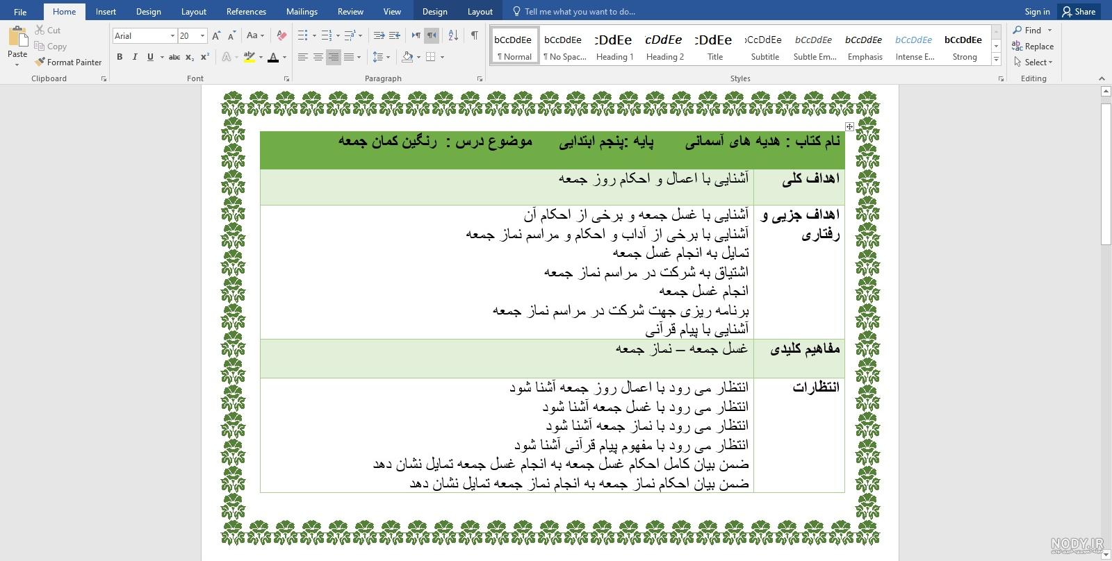1112x561 pixels.
Task: Click the Clear All Formatting icon
Action: pyautogui.click(x=281, y=35)
